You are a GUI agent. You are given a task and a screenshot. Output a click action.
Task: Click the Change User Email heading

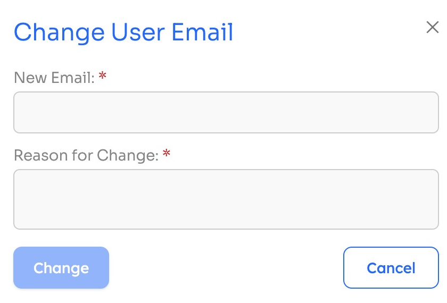coord(123,32)
